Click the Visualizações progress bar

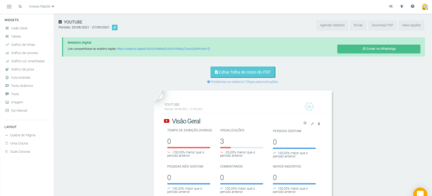pos(242,148)
